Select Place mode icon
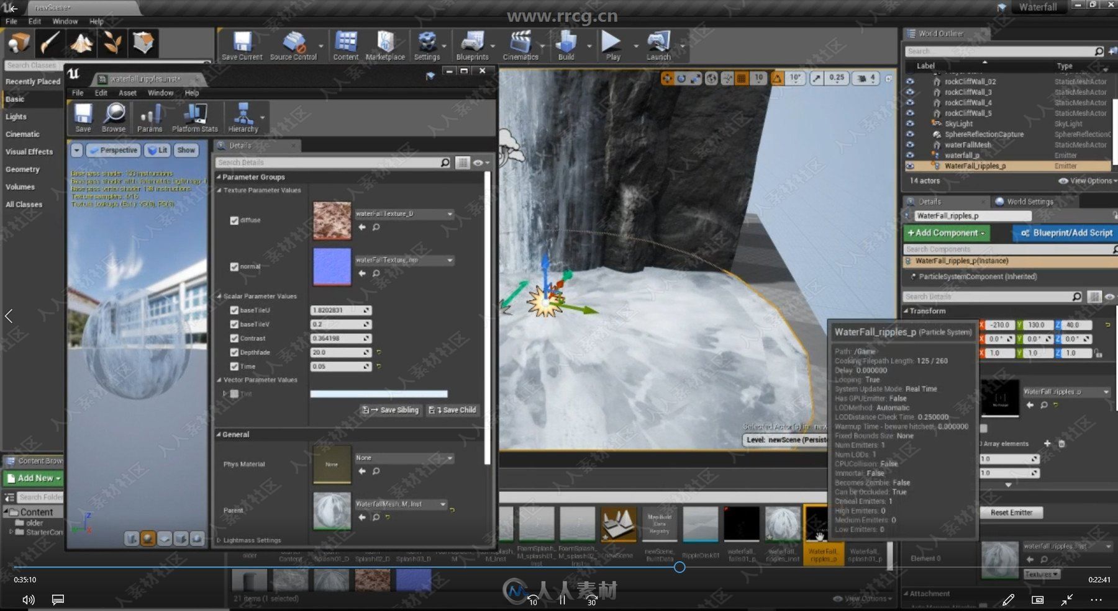This screenshot has height=611, width=1118. coord(19,43)
